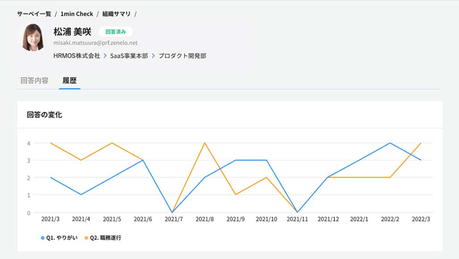The width and height of the screenshot is (459, 259).
Task: Click the 回答の変化 chart heading
Action: [x=44, y=115]
